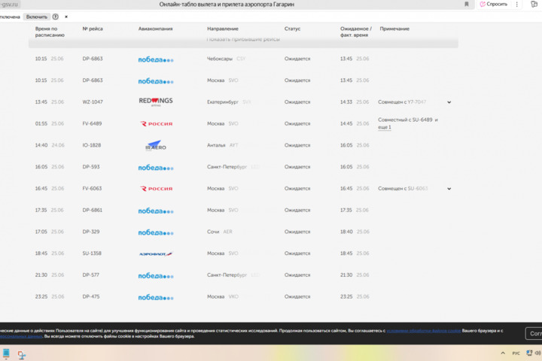Click the Авиакомпания column header
The image size is (542, 361).
[x=156, y=29]
